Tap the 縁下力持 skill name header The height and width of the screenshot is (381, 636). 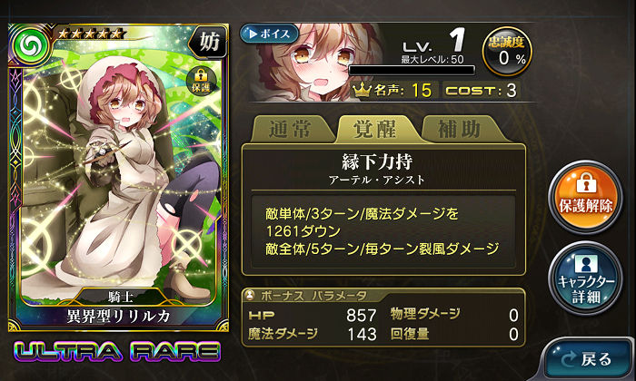(377, 162)
